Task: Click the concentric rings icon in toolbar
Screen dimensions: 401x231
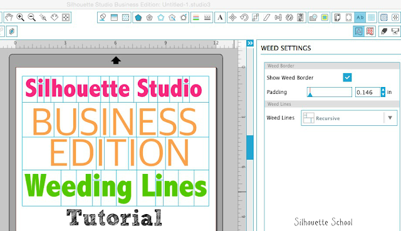Action: (x=384, y=18)
